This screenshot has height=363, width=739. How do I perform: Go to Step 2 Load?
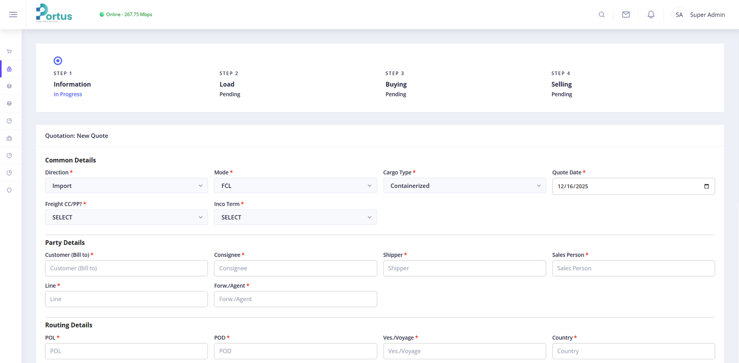click(227, 84)
